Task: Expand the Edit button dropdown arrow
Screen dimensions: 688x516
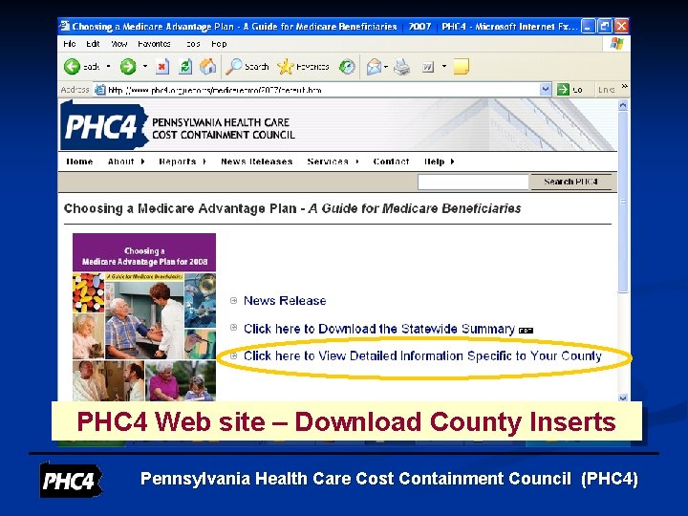Action: (444, 67)
